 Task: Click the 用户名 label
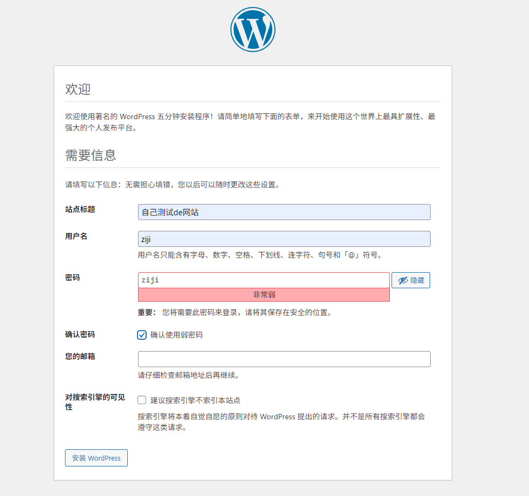pyautogui.click(x=76, y=236)
